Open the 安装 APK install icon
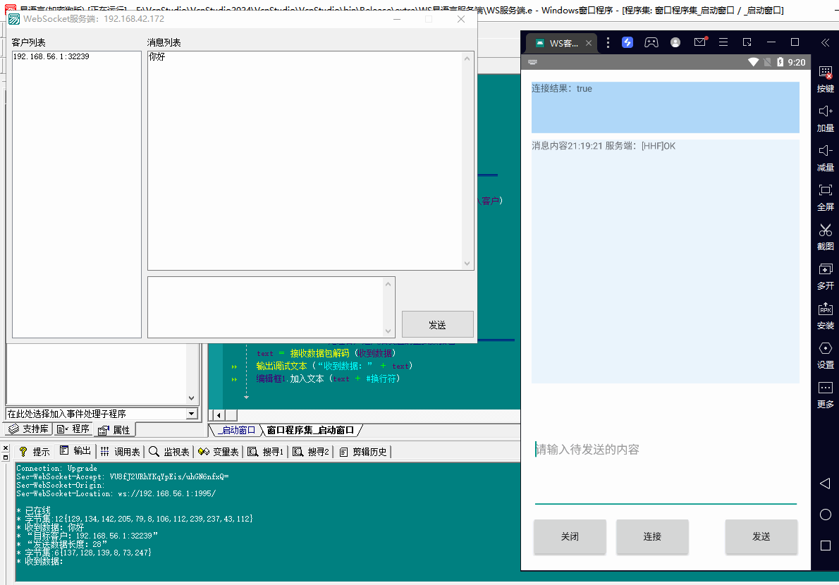 [x=825, y=309]
